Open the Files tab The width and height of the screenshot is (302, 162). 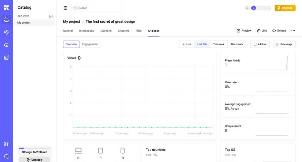[139, 31]
